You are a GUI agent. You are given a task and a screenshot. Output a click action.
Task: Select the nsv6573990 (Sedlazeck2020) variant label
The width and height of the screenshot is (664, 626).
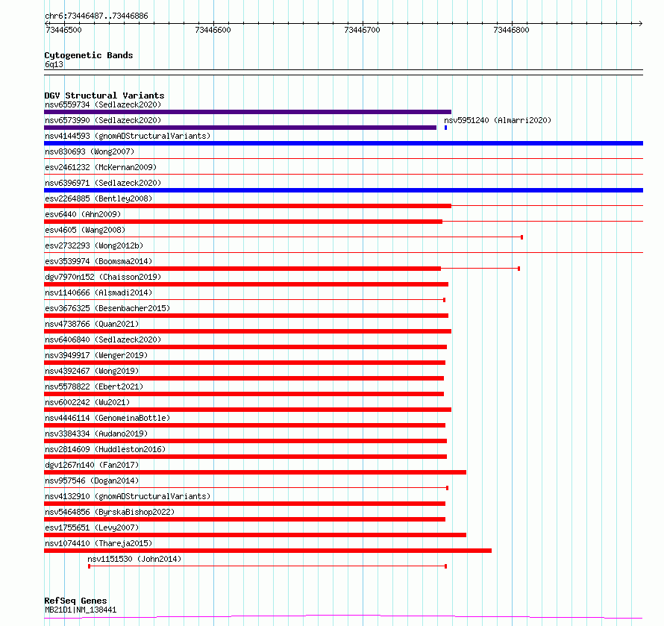(103, 120)
